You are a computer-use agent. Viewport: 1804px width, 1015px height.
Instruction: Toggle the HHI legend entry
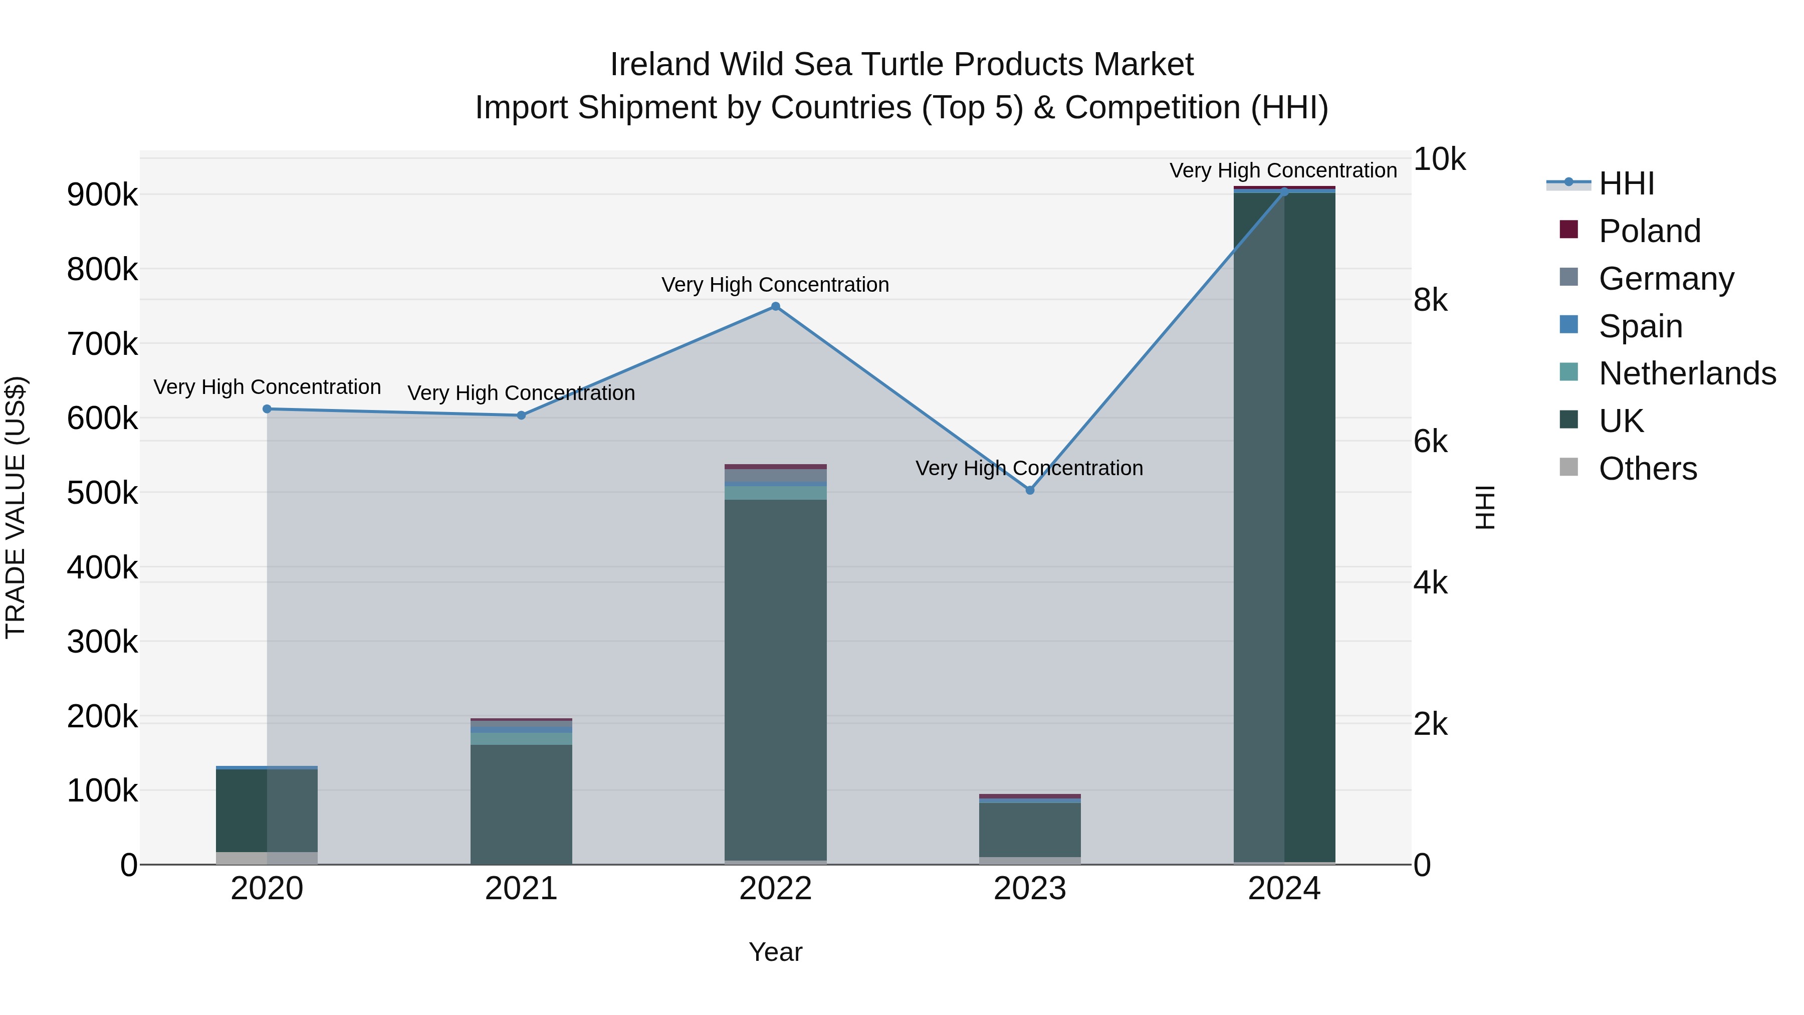(x=1602, y=183)
